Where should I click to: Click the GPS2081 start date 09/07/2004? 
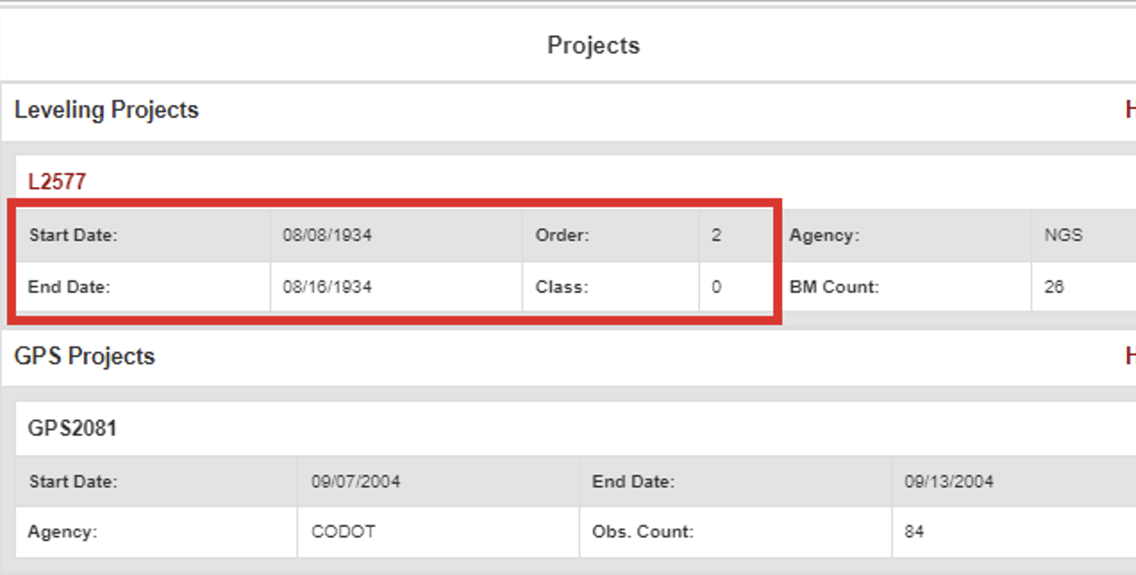coord(356,482)
